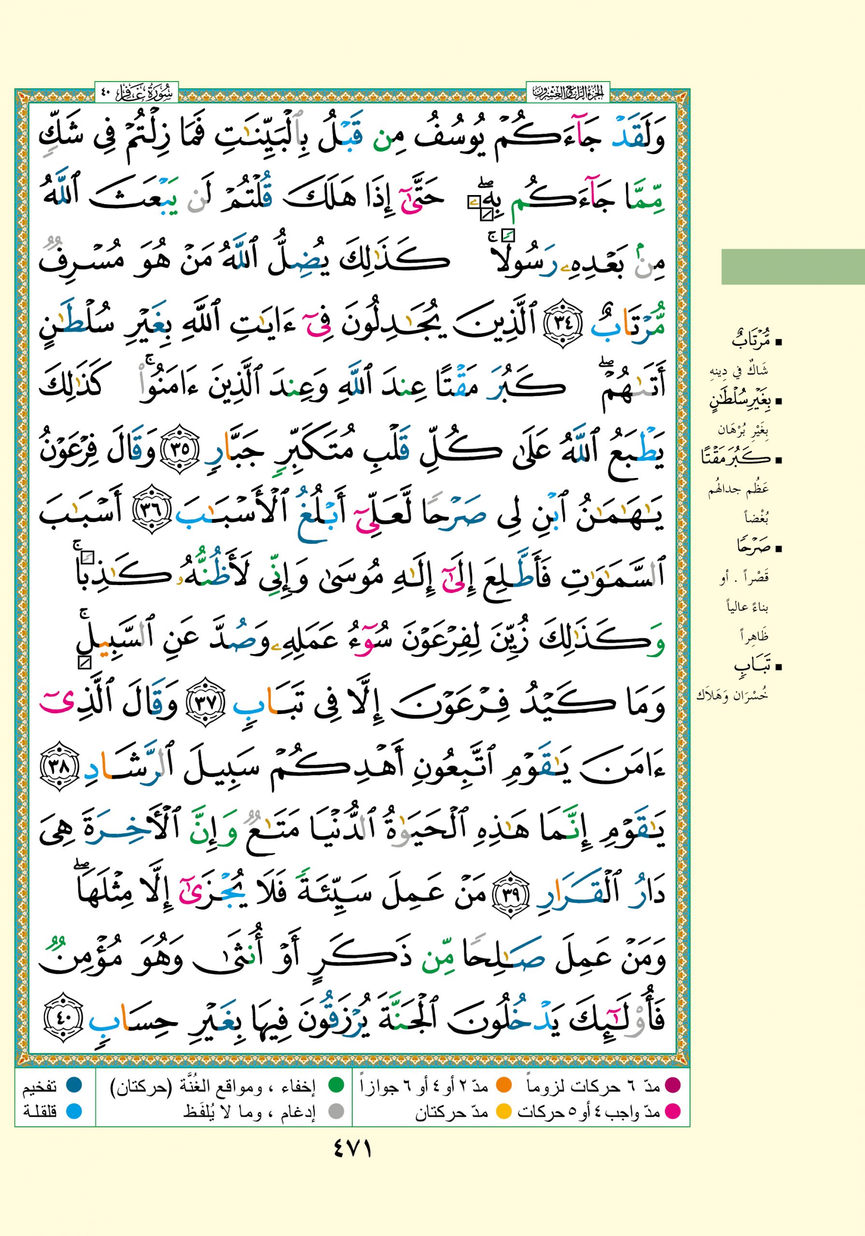Click the orange مدّ جوازاً legend dot
This screenshot has width=865, height=1236.
(x=503, y=1085)
